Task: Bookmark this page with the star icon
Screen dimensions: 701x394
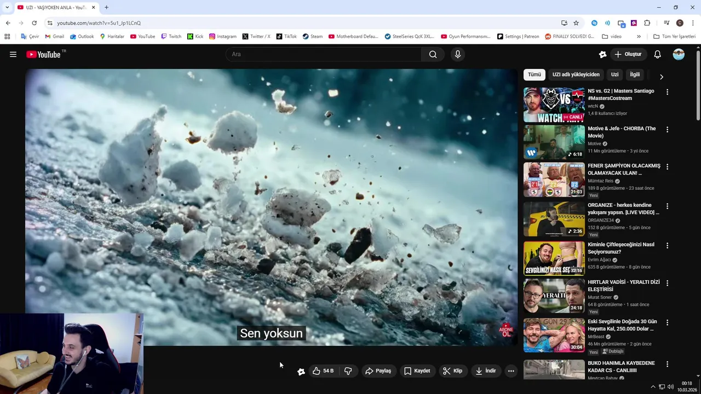Action: click(x=576, y=23)
